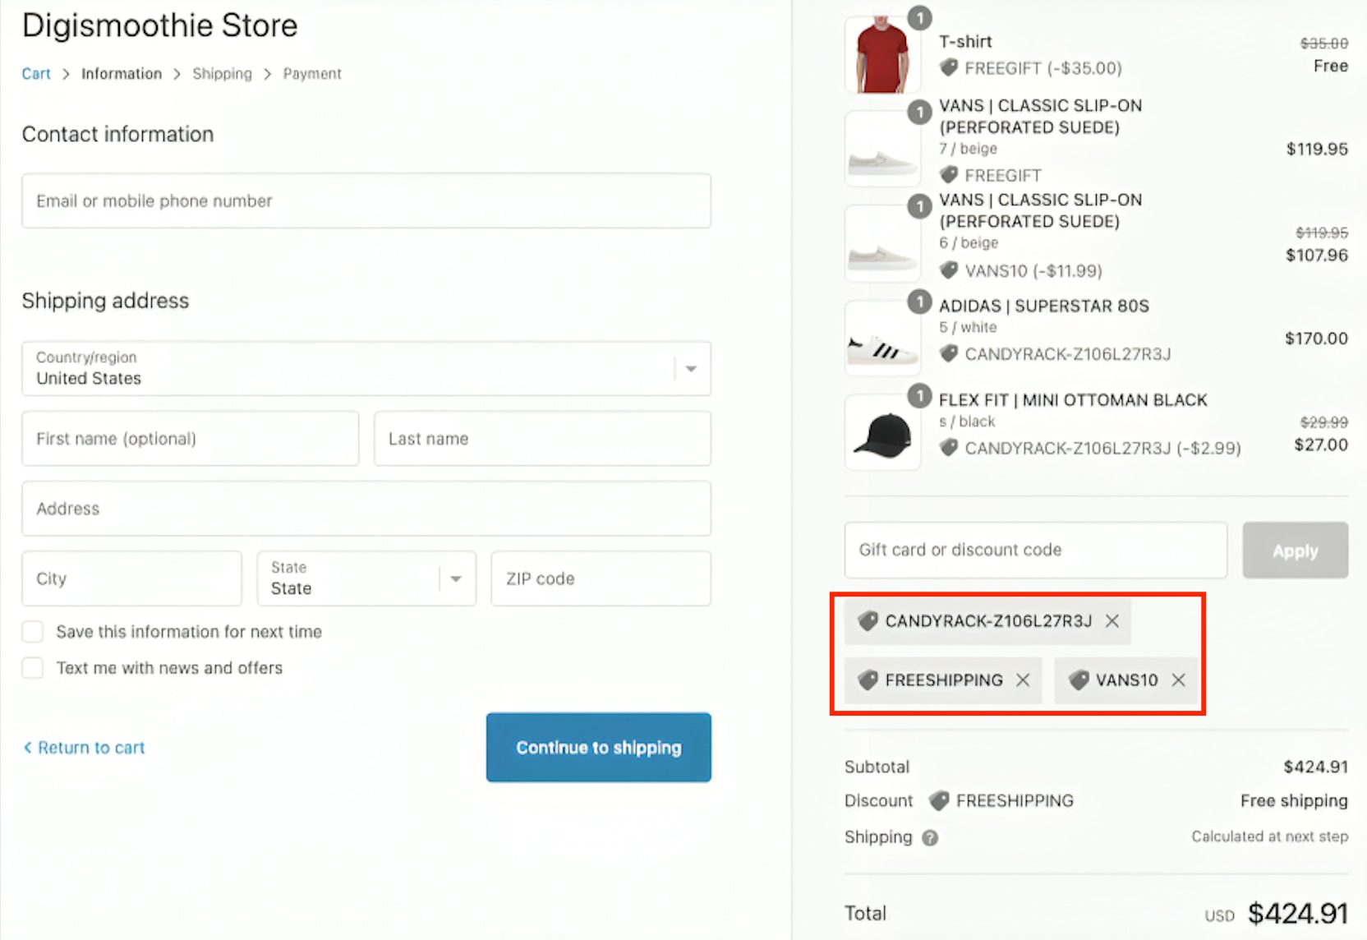1367x940 pixels.
Task: Click the Adidas Superstar shoe thumbnail
Action: 882,339
